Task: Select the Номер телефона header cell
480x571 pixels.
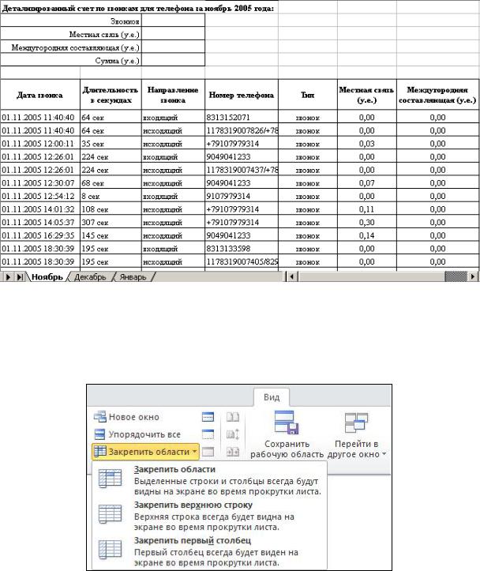Action: pyautogui.click(x=242, y=95)
